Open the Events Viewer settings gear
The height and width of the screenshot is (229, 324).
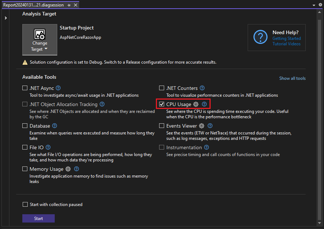[x=202, y=125]
